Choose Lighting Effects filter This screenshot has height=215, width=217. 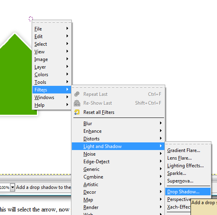[x=188, y=166]
